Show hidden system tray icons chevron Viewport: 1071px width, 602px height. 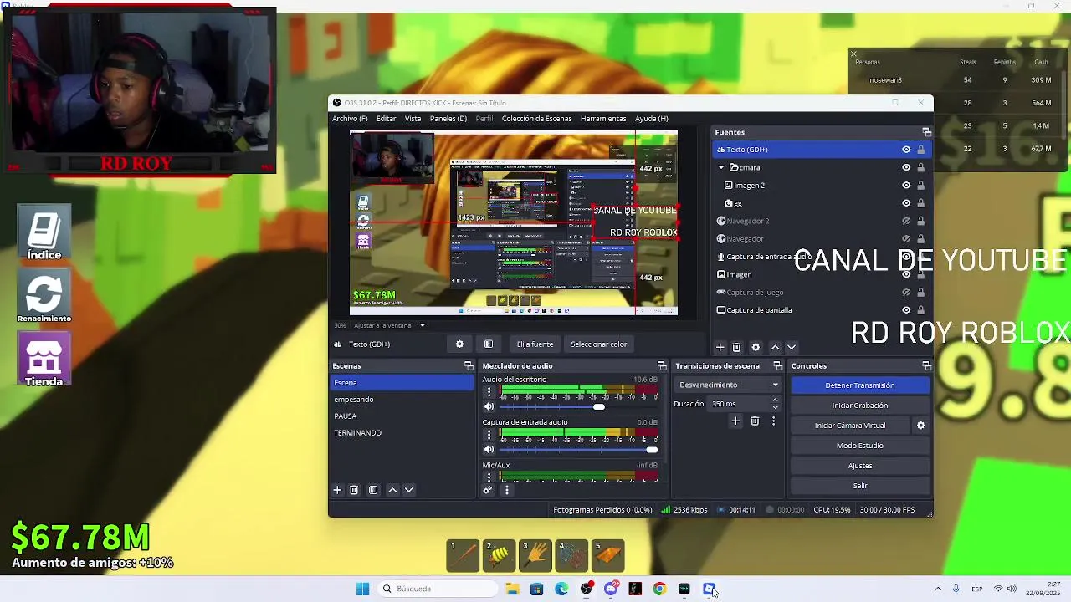[938, 589]
